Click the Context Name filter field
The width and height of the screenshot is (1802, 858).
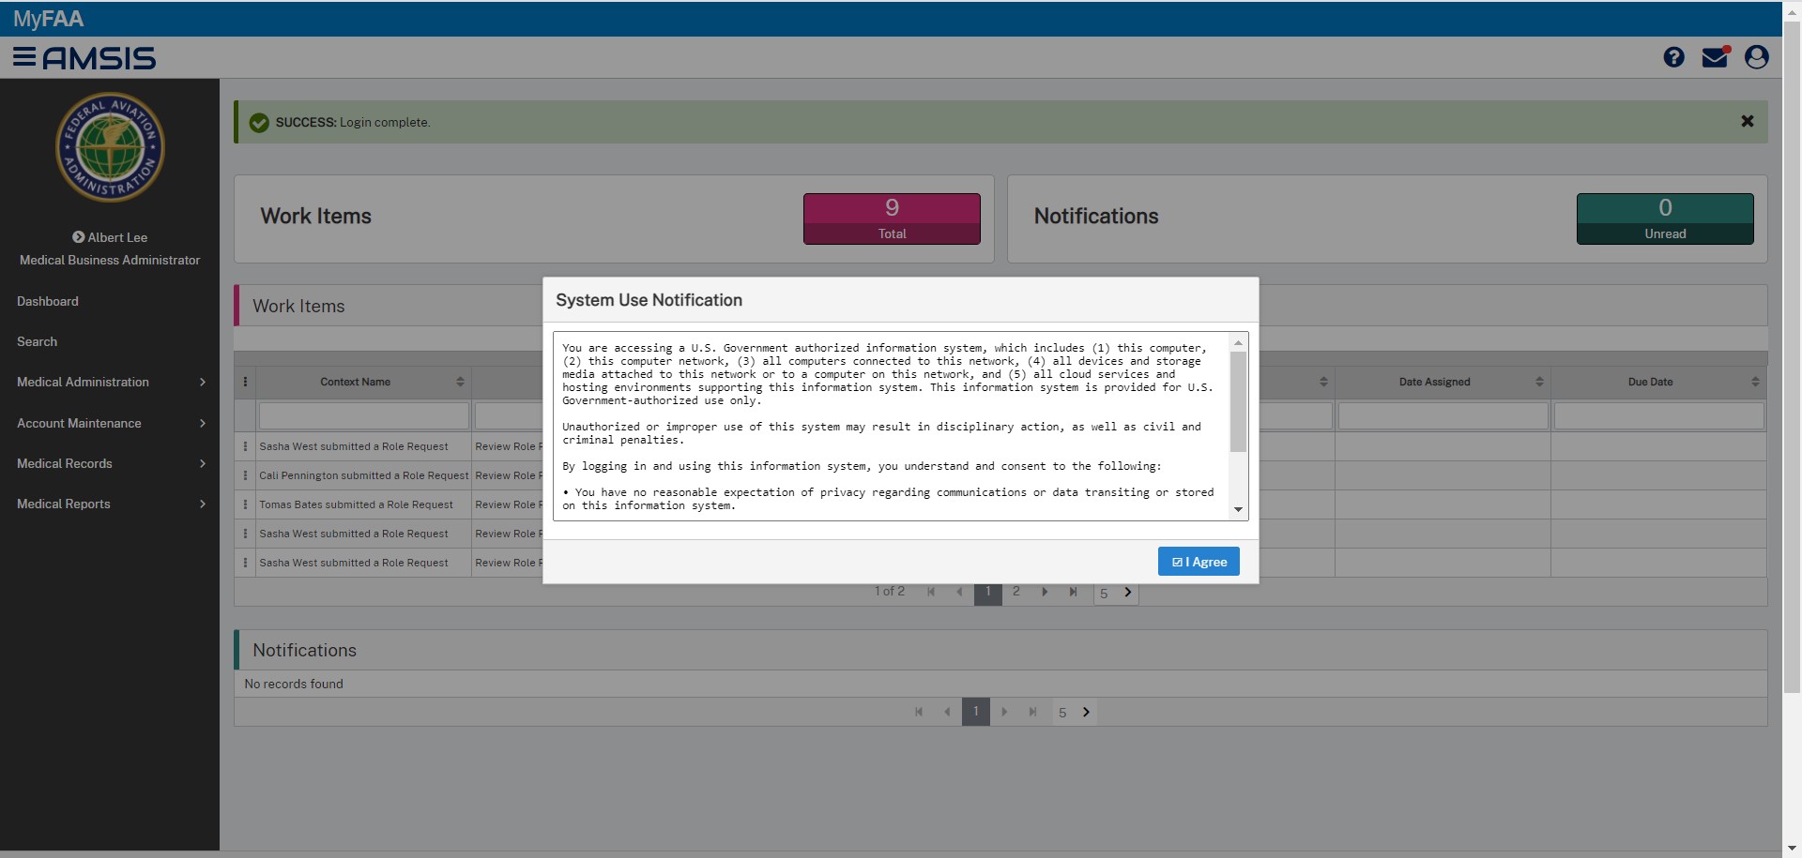pos(364,415)
